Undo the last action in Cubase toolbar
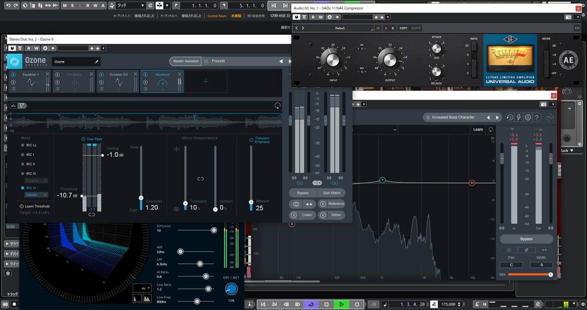The image size is (587, 310). point(8,5)
